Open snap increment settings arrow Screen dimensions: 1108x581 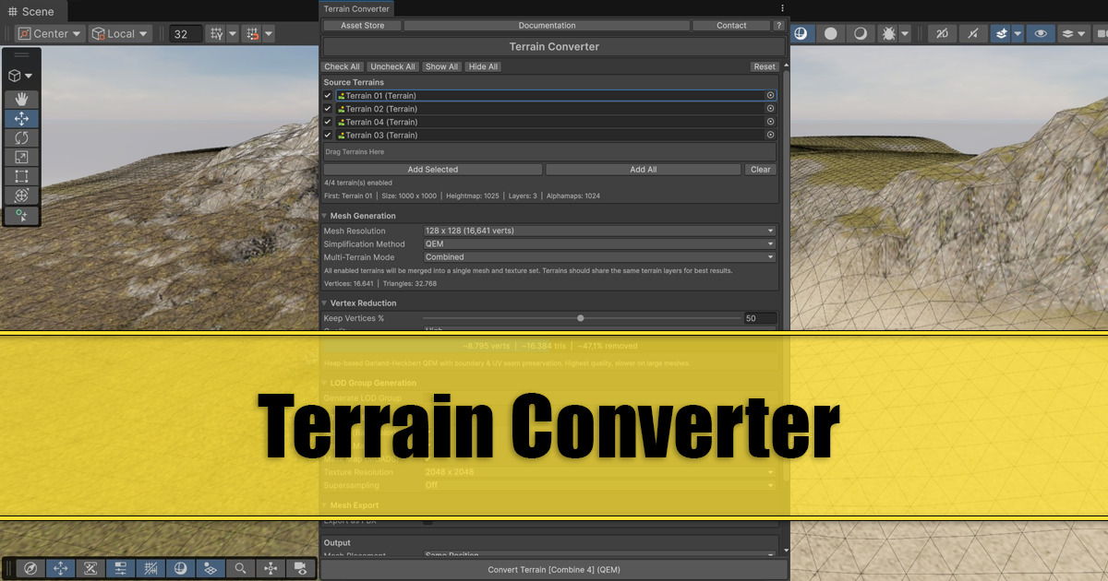pos(268,33)
